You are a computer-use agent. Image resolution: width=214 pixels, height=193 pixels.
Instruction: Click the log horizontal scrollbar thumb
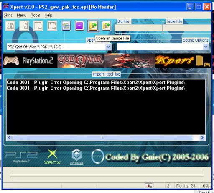103,138
